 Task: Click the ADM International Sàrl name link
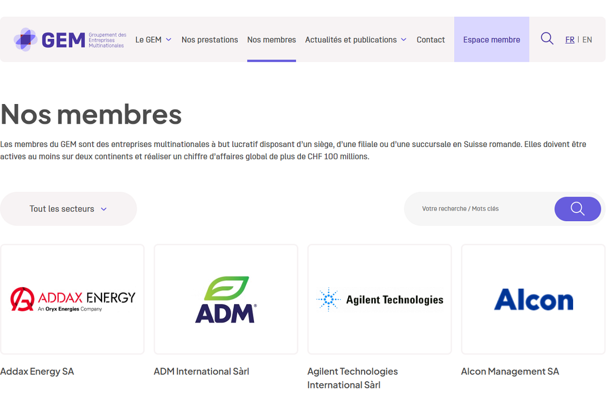click(x=201, y=372)
